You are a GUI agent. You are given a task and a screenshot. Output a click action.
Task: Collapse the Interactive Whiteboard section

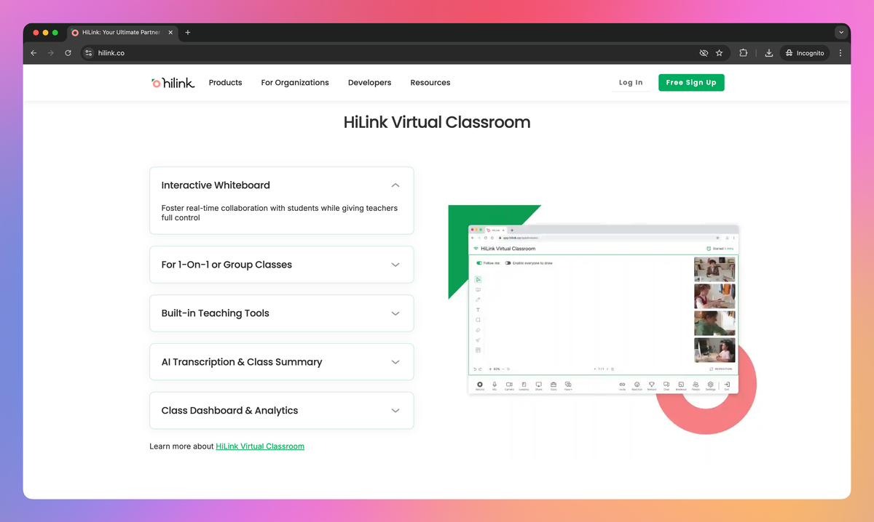coord(395,185)
